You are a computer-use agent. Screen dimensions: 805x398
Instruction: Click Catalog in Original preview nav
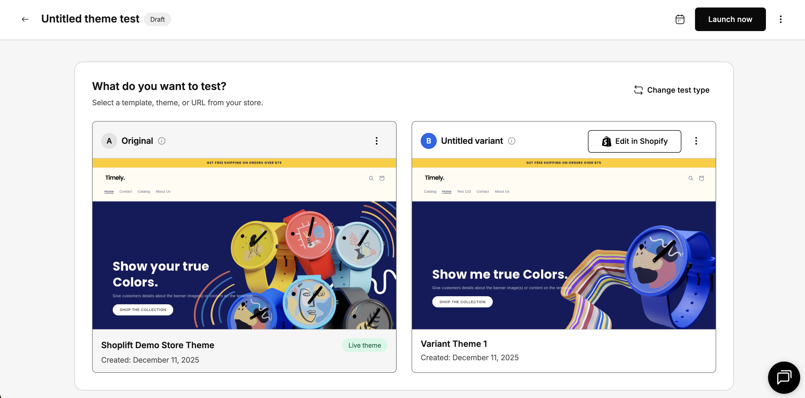[x=144, y=192]
